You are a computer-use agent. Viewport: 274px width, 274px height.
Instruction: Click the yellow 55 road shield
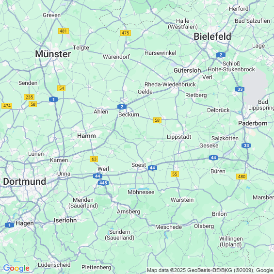(x=175, y=174)
